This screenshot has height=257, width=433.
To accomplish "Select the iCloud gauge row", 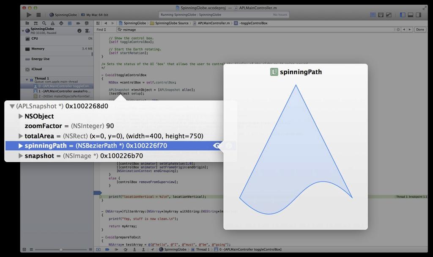I will tap(57, 69).
